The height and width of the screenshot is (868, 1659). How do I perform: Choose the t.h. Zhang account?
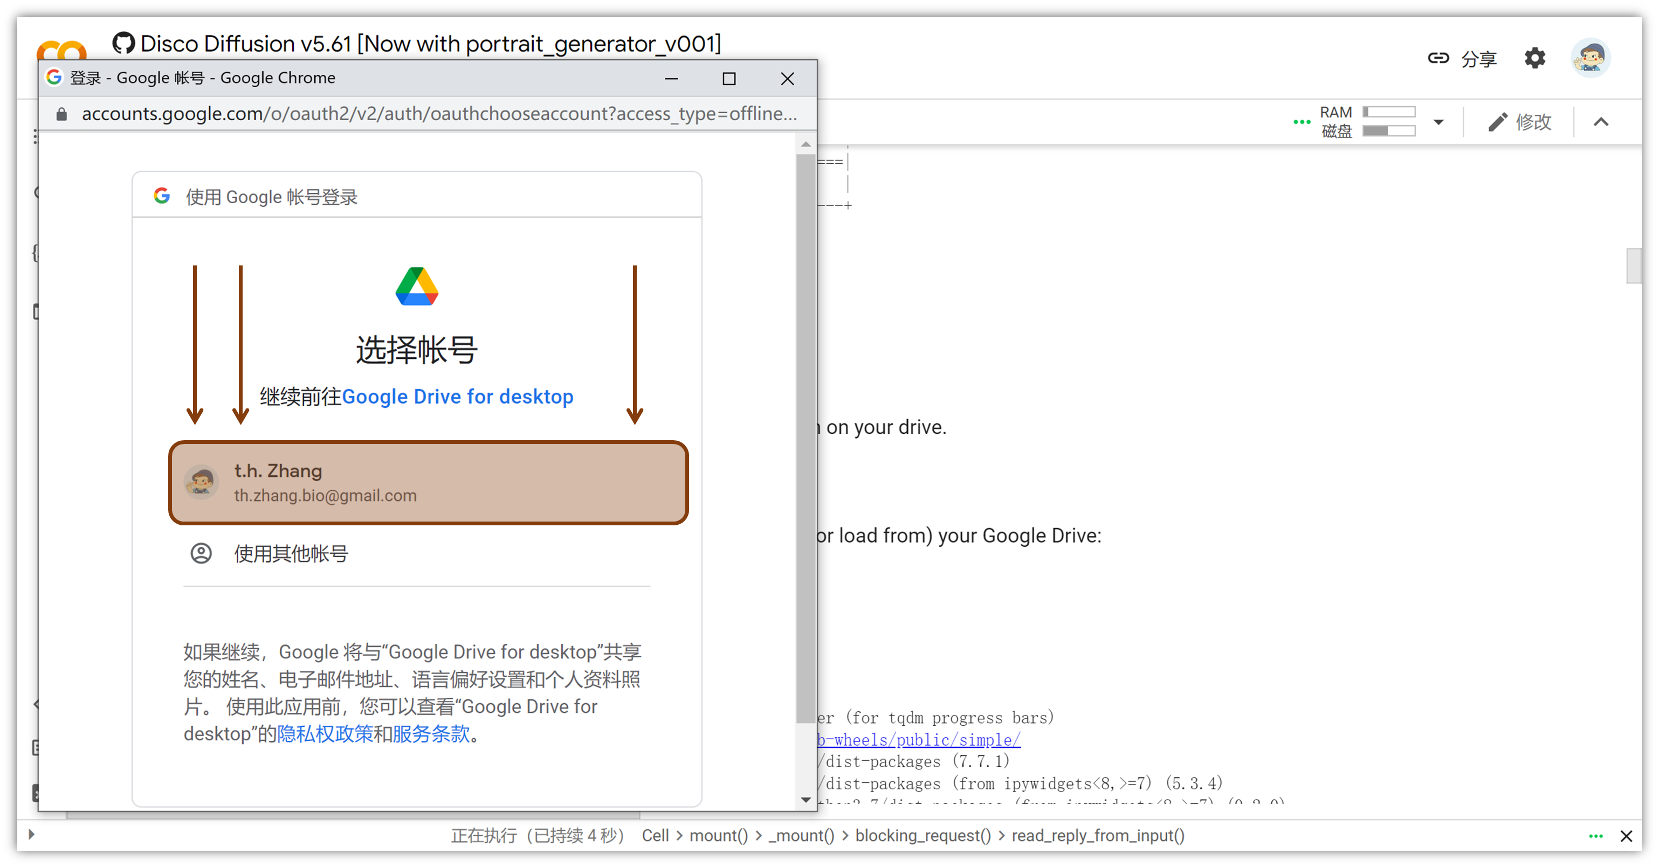(x=428, y=483)
